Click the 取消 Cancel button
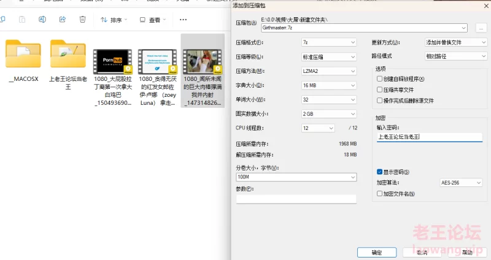Viewport: 491px width, 260px height. pyautogui.click(x=422, y=253)
